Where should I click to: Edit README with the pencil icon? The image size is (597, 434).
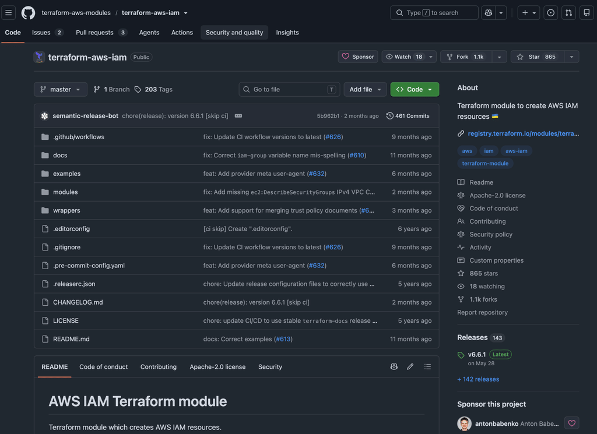point(410,366)
